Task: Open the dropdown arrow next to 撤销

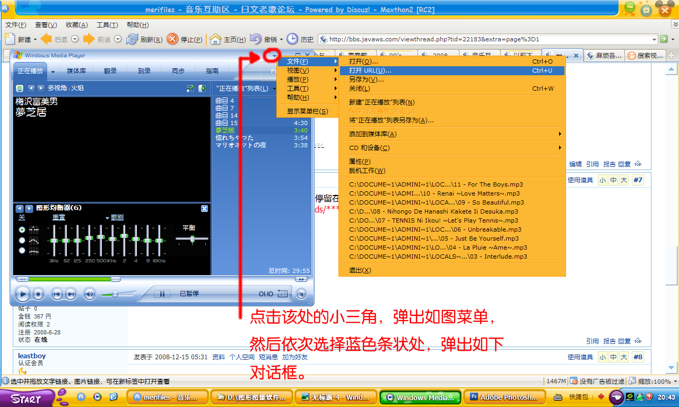Action: [282, 39]
